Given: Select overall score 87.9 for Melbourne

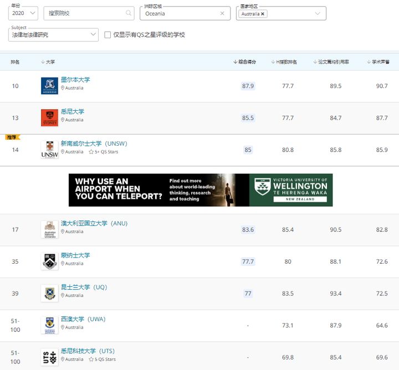Looking at the screenshot, I should (248, 86).
